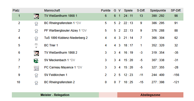Click the BC Rheingrafenstein 2 jersey icon

(x=36, y=82)
